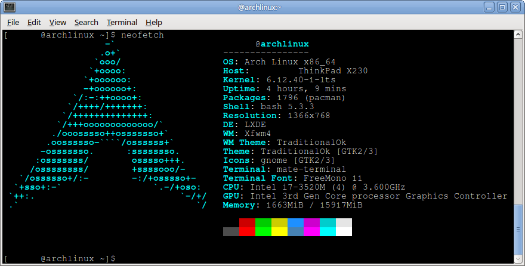
Task: Maximize the terminal window
Action: [x=502, y=7]
